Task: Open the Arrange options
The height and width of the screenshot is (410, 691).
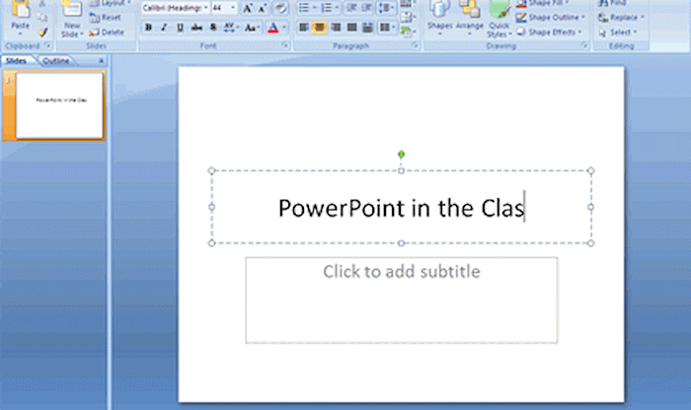Action: 469,17
